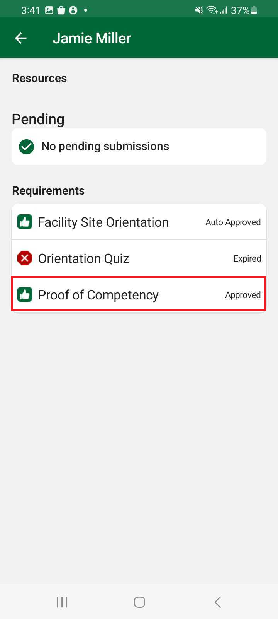The height and width of the screenshot is (619, 278).
Task: Tap the Pending section heading
Action: point(38,119)
